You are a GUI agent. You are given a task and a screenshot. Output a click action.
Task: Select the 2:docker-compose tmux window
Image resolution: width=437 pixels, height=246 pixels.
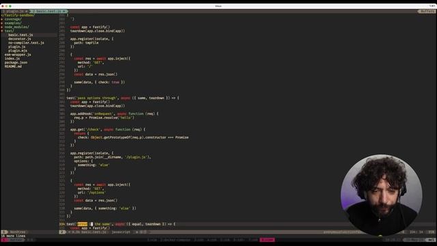[x=175, y=240]
